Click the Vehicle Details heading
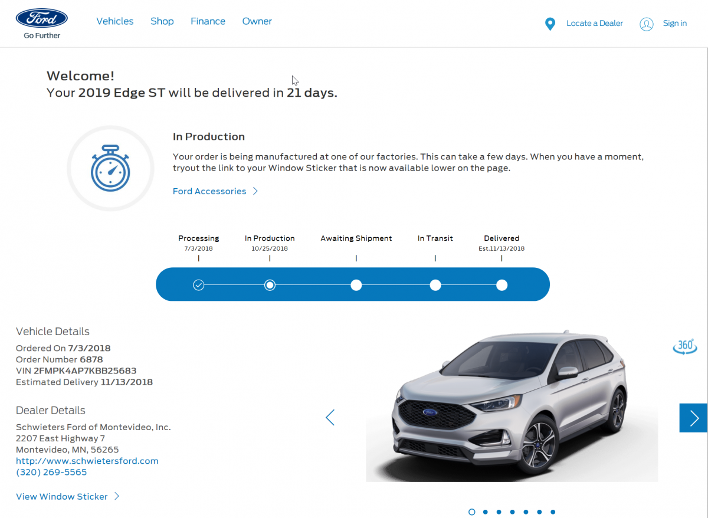The image size is (708, 518). pos(53,332)
